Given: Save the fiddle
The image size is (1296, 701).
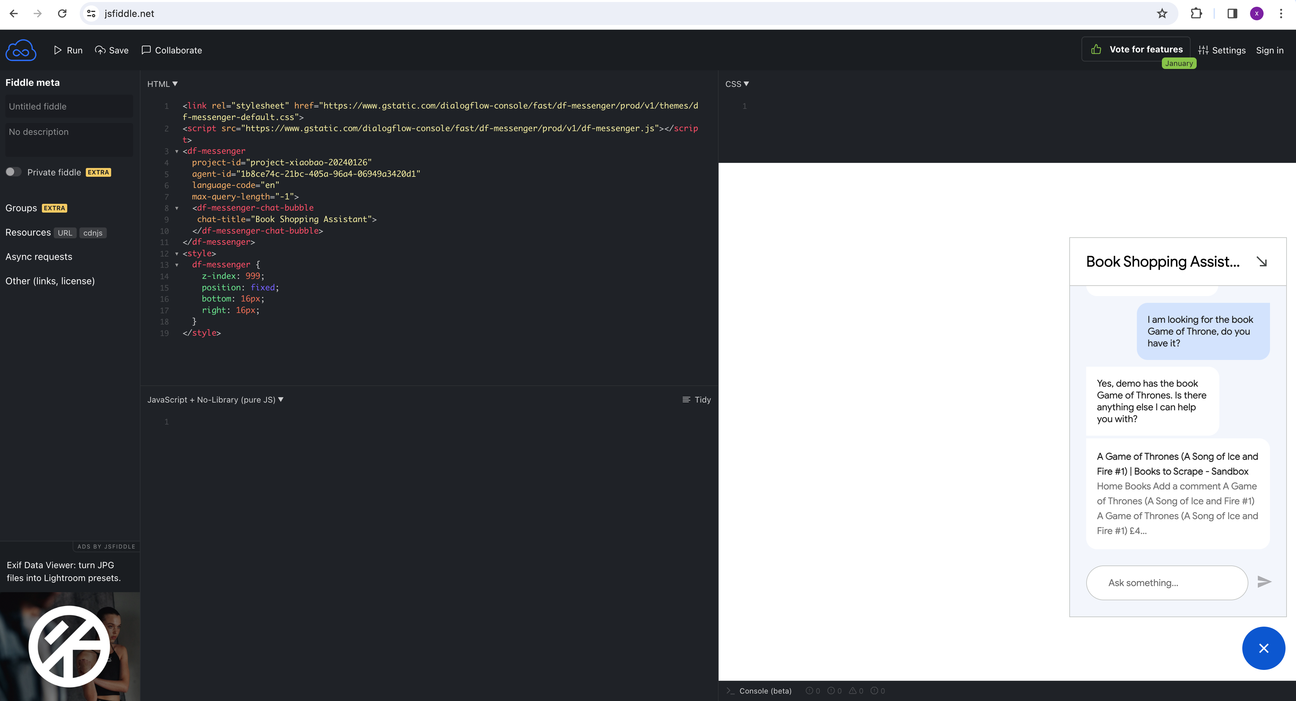Looking at the screenshot, I should (112, 50).
